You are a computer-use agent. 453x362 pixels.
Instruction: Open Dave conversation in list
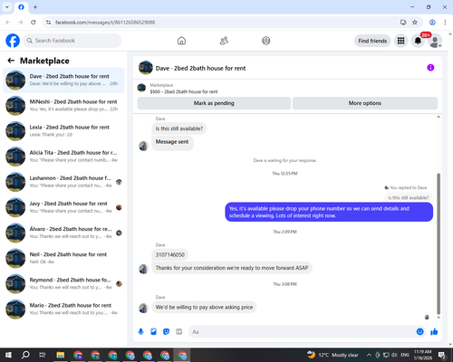click(63, 80)
